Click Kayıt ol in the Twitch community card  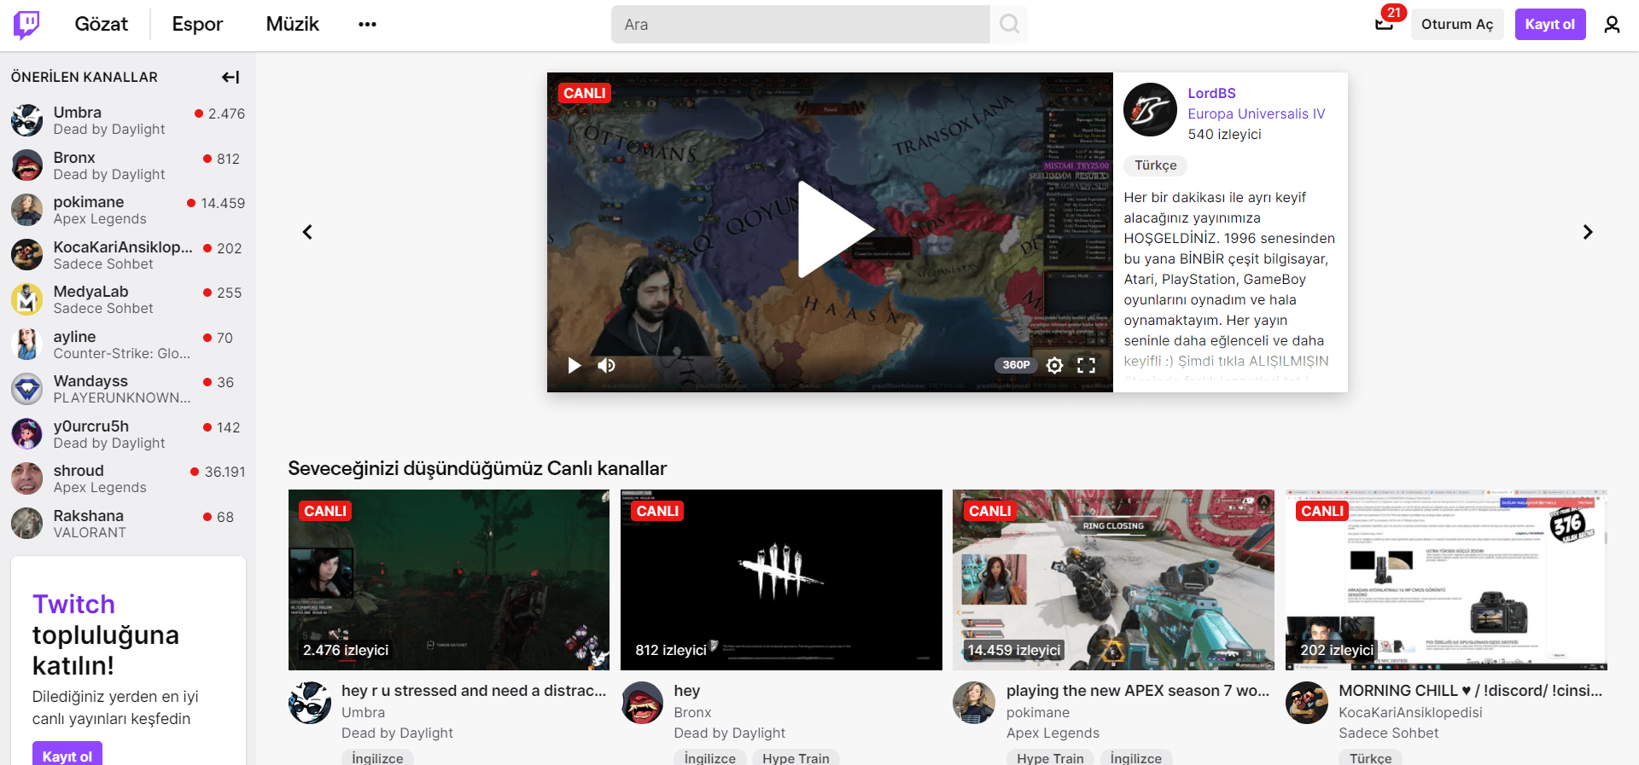[x=67, y=755]
